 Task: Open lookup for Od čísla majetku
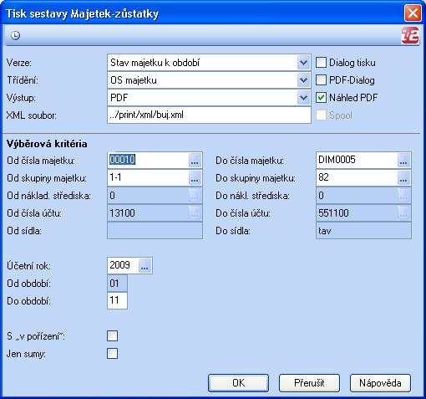[195, 161]
